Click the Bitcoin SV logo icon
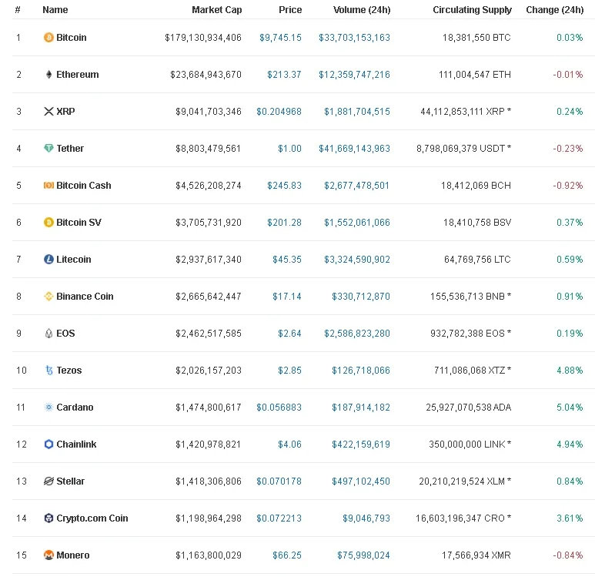595x577 pixels. [48, 222]
